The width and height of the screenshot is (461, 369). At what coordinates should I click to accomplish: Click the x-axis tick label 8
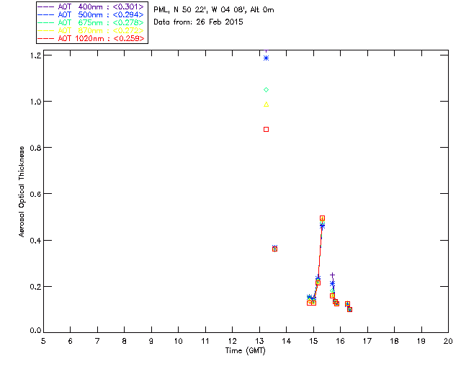[x=124, y=341]
